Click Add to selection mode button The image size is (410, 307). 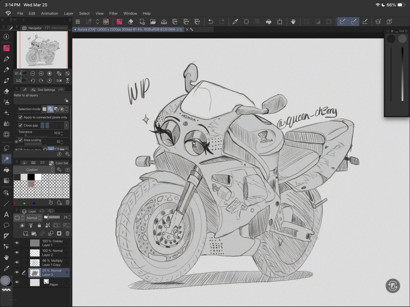click(x=50, y=109)
